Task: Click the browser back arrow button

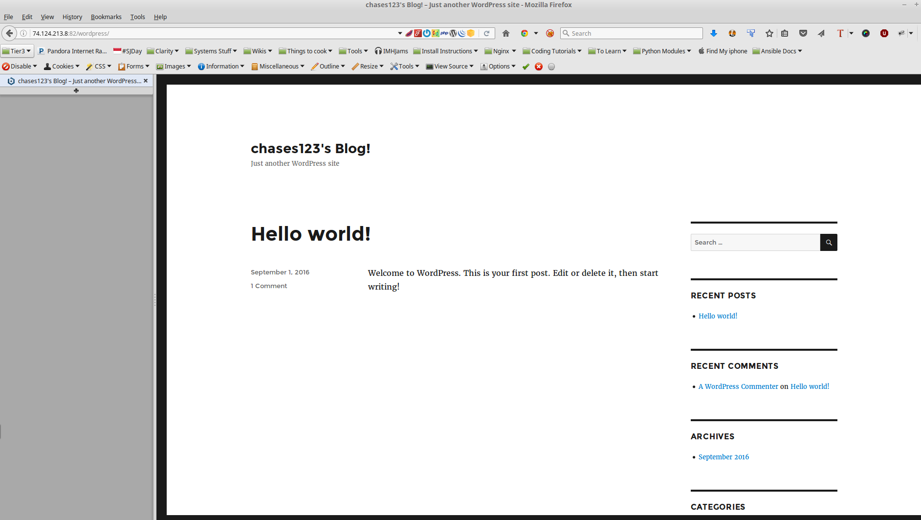Action: [9, 33]
